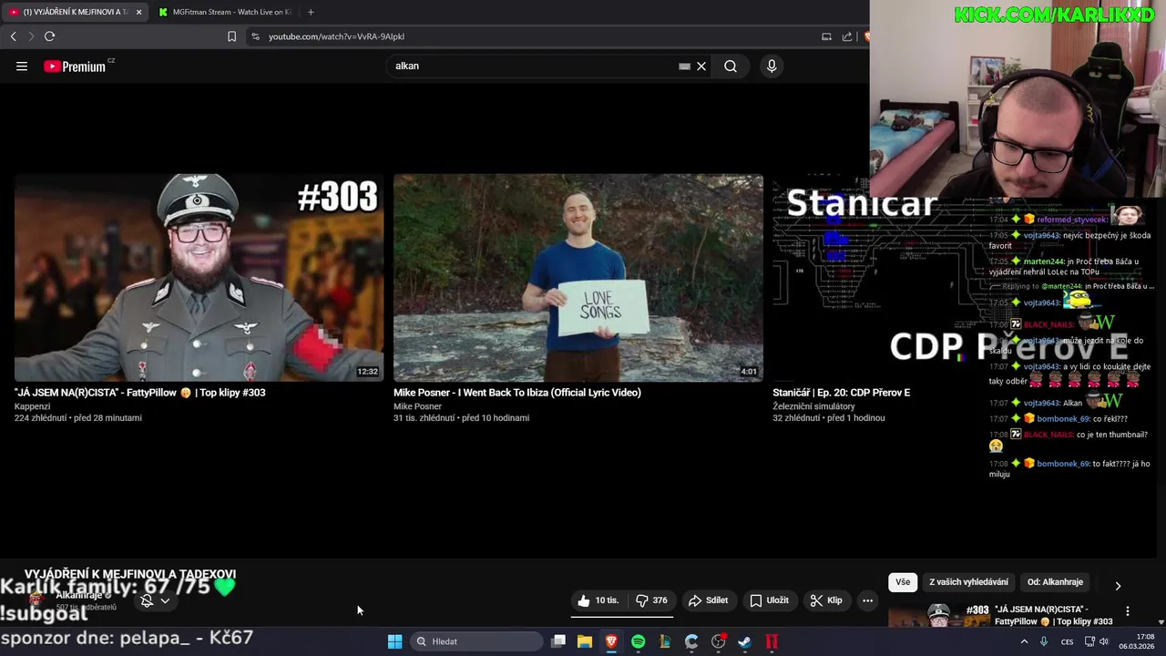This screenshot has width=1166, height=656.
Task: Go back in browser history
Action: tap(13, 36)
